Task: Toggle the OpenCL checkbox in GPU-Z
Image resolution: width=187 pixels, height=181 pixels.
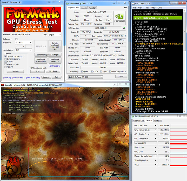Action: click(x=82, y=71)
